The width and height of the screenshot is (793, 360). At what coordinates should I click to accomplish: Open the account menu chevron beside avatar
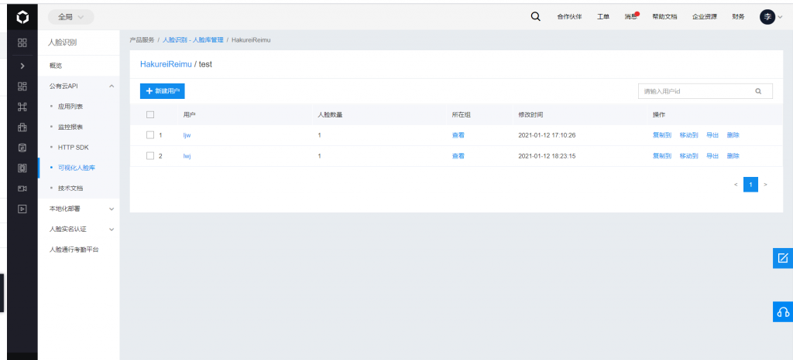pyautogui.click(x=781, y=17)
